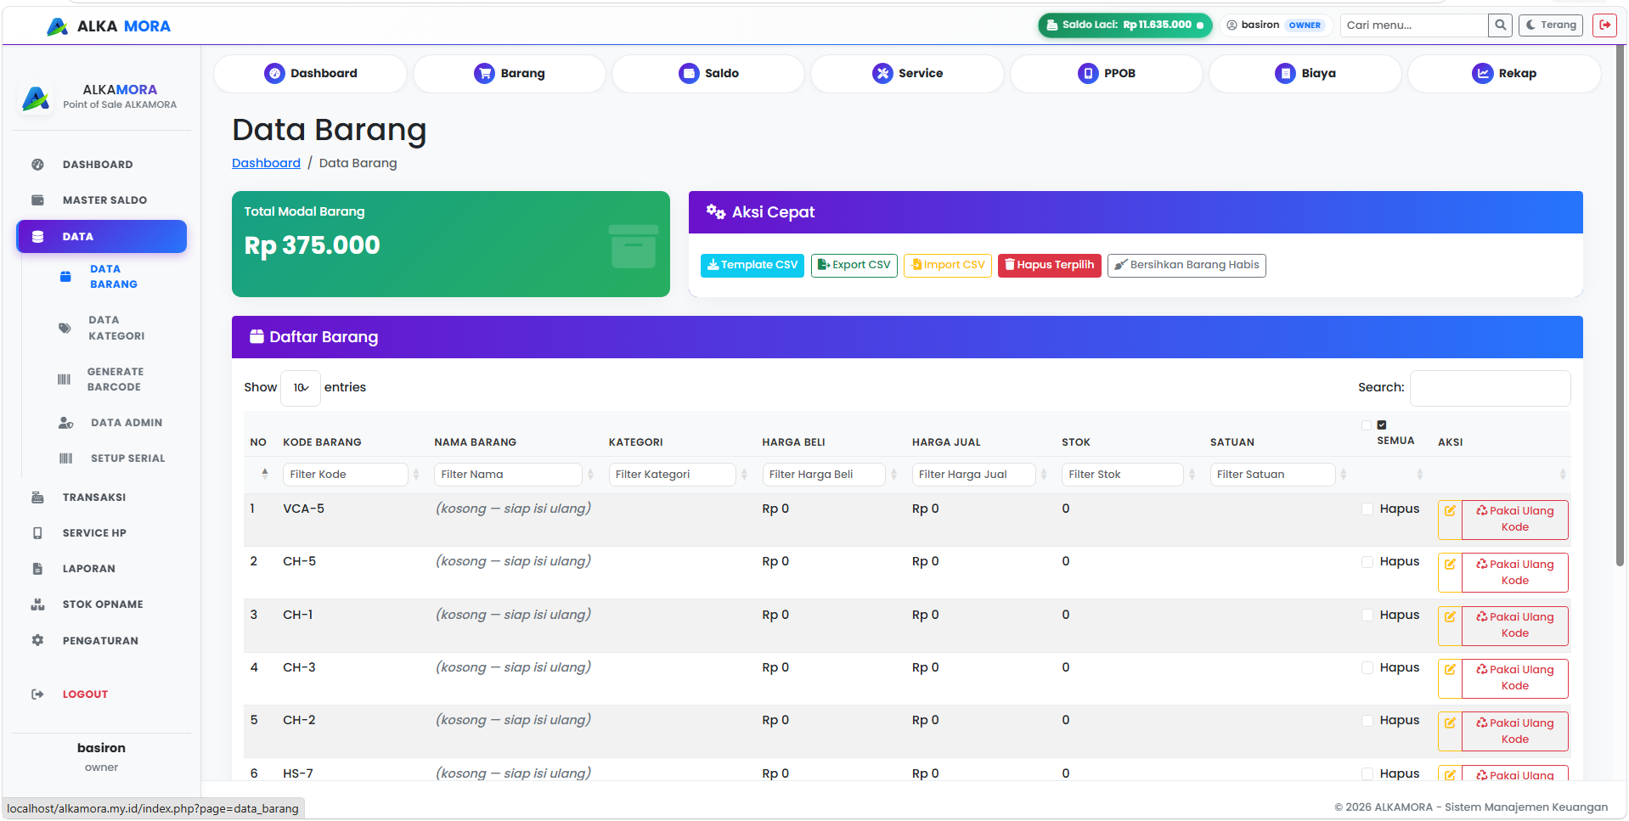The height and width of the screenshot is (821, 1629).
Task: Open the Barang top tab
Action: pyautogui.click(x=509, y=73)
